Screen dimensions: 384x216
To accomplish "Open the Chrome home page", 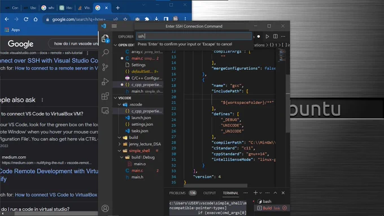I will 36,19.
